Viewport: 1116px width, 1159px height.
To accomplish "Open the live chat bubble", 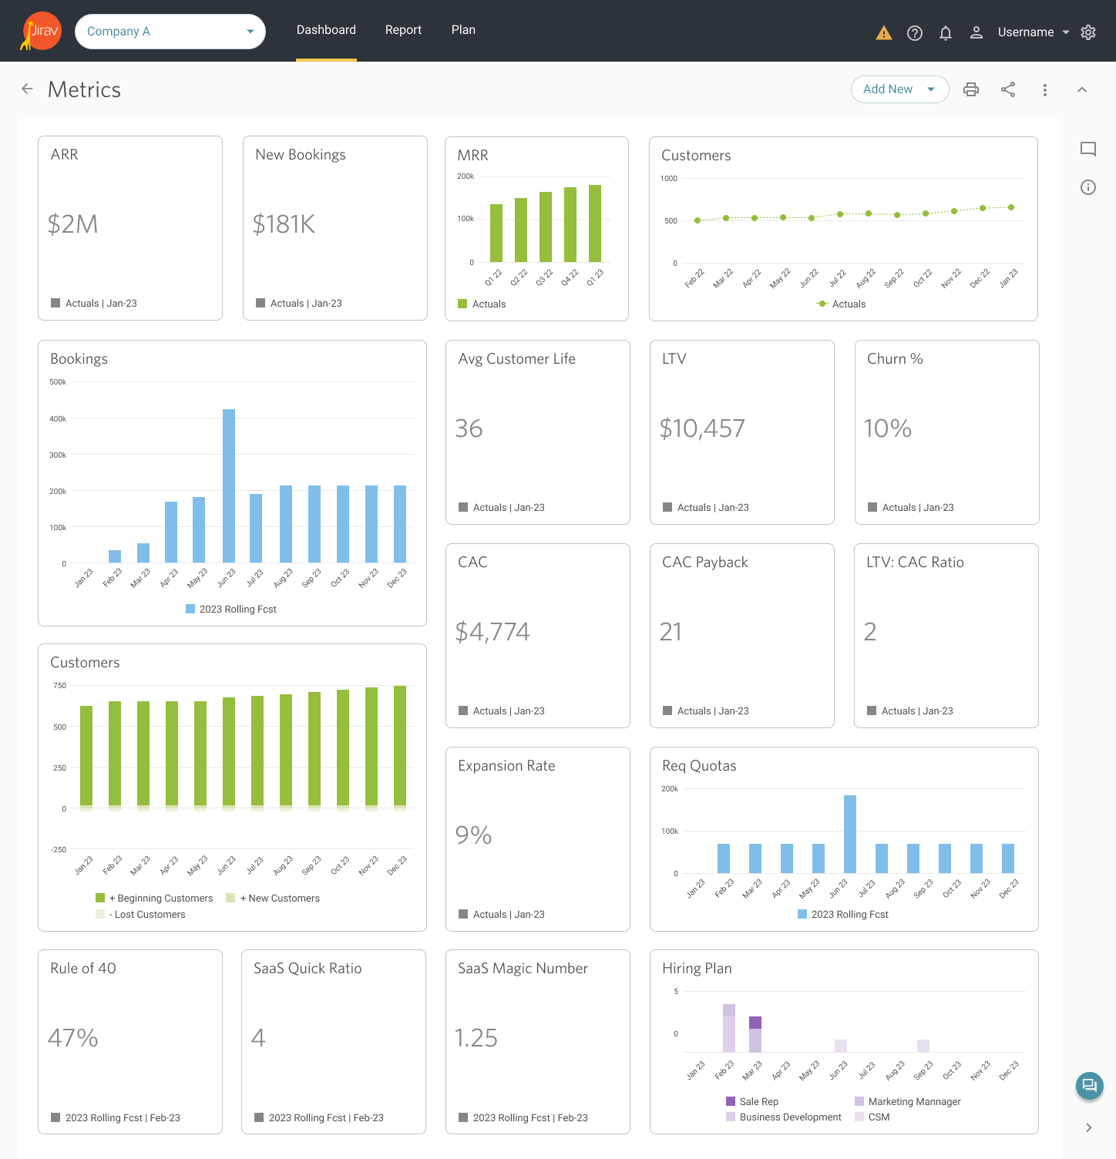I will click(1089, 1086).
